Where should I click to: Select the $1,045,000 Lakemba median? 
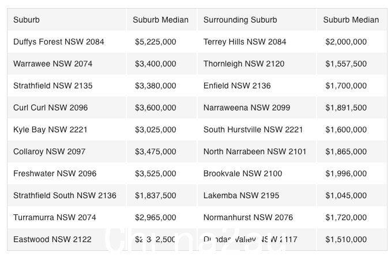click(x=346, y=195)
